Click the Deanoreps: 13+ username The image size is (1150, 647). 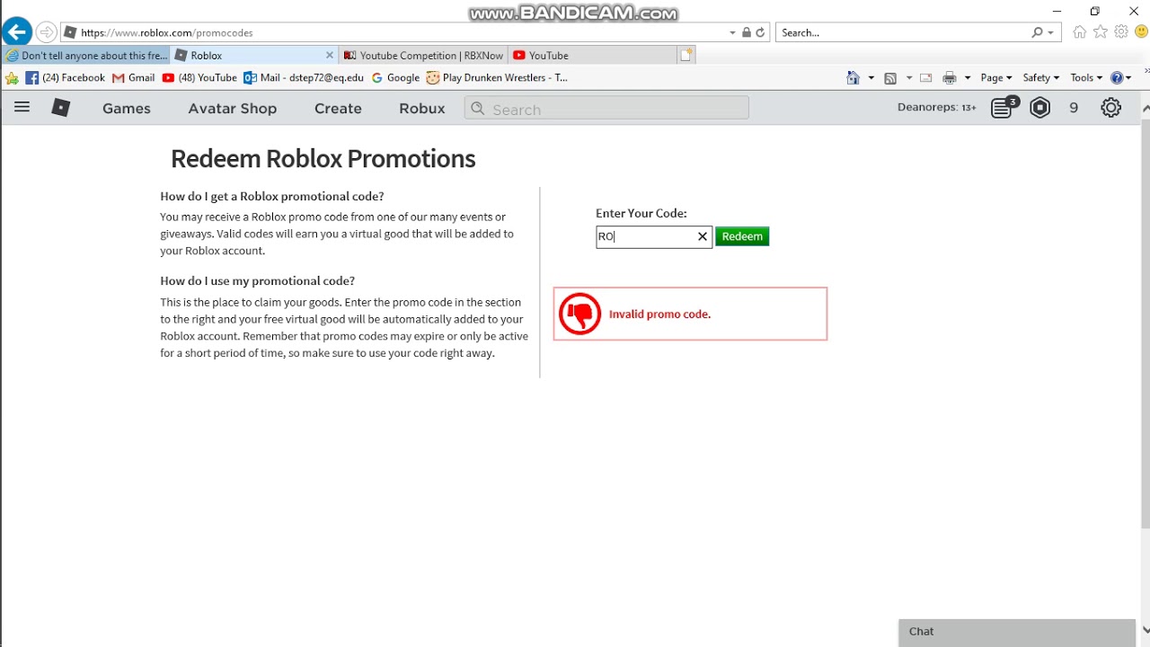(x=936, y=108)
